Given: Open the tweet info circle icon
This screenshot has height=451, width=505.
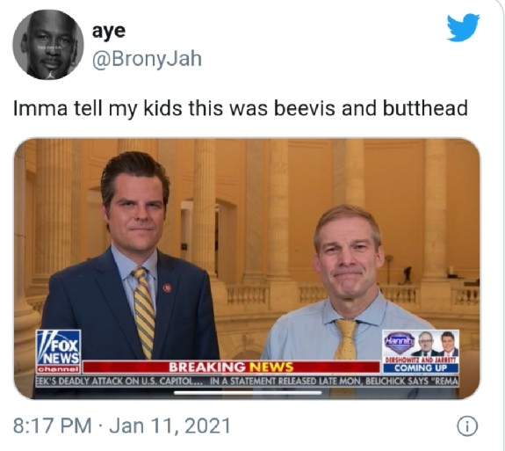Looking at the screenshot, I should coord(467,426).
